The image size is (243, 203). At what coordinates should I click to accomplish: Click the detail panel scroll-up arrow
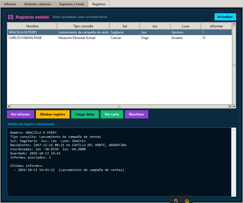tap(234, 130)
